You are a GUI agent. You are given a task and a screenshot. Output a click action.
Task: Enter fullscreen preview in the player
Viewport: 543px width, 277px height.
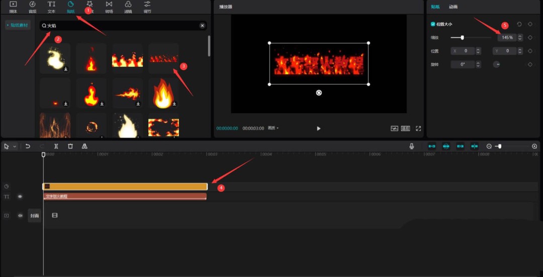(418, 128)
